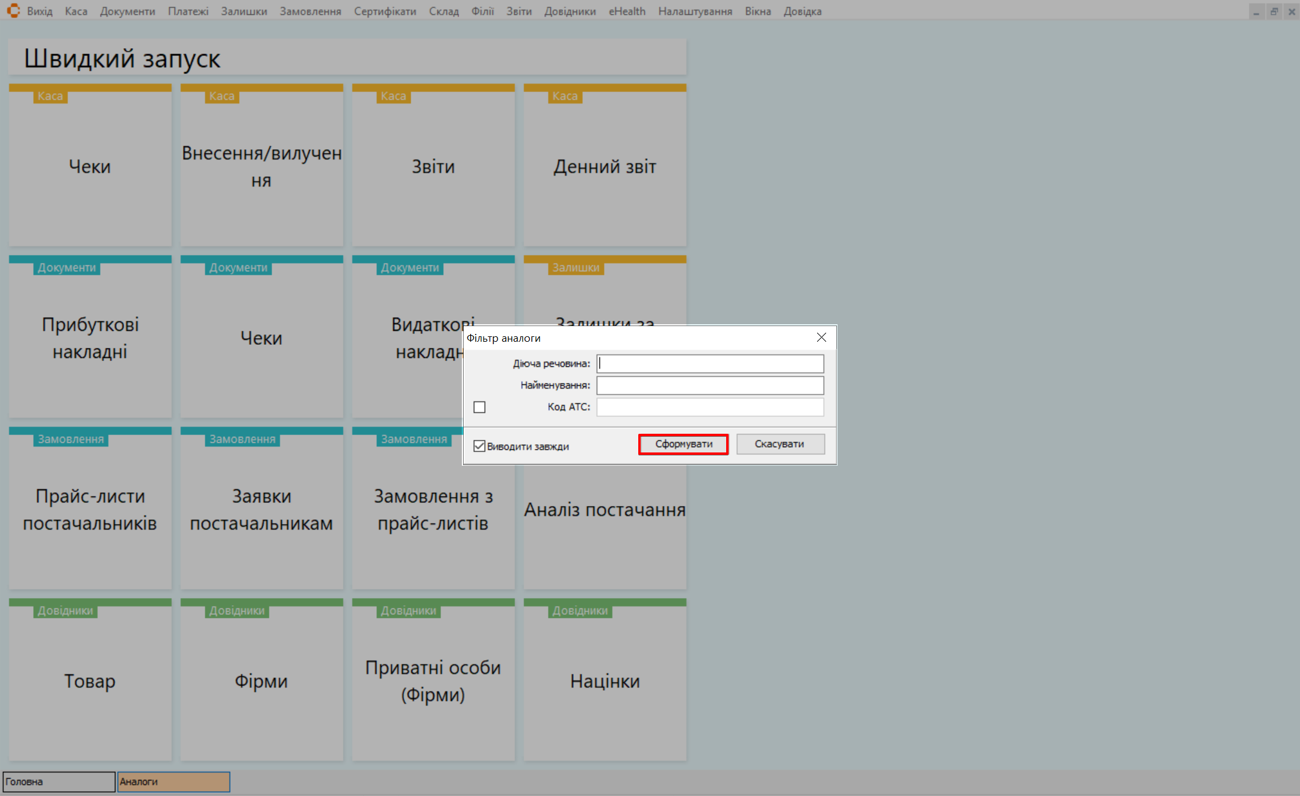Open the eHealth menu

pos(627,11)
